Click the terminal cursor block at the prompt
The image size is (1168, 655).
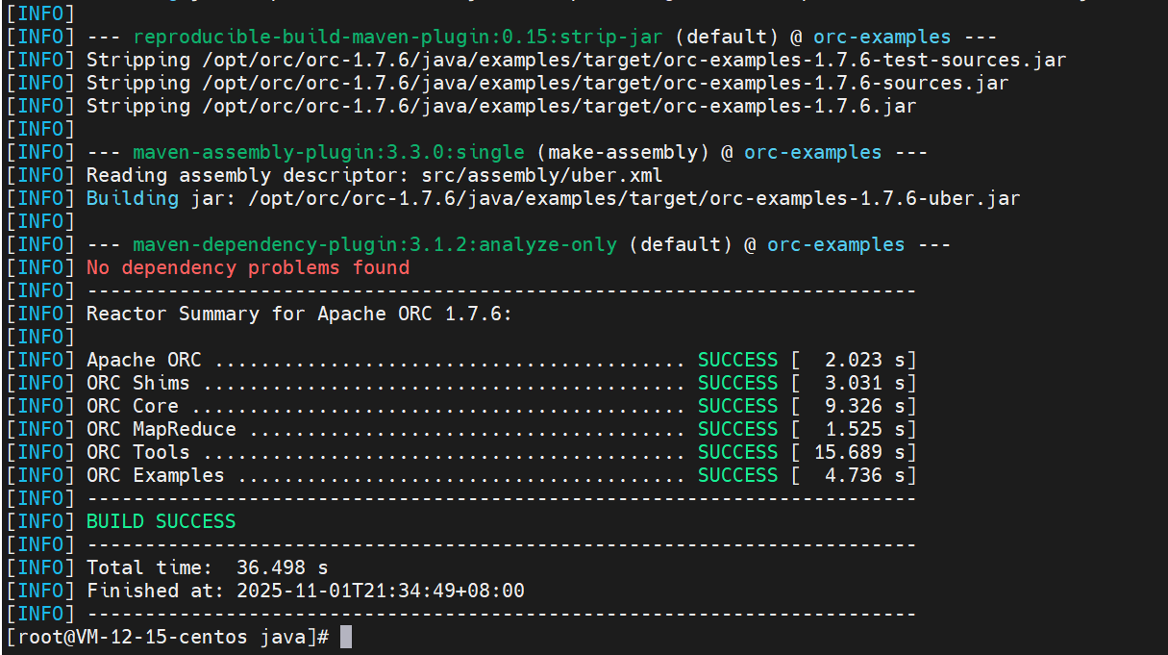[x=346, y=637]
